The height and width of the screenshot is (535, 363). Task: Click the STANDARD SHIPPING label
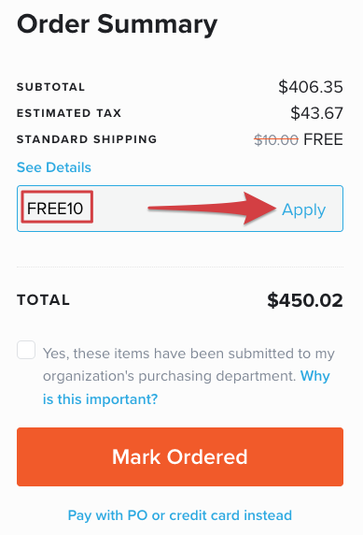pos(87,139)
